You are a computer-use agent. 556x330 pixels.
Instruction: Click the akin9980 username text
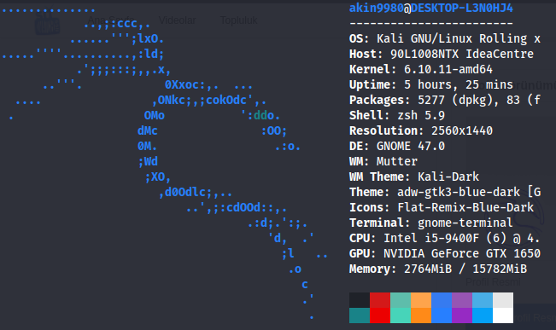(377, 8)
